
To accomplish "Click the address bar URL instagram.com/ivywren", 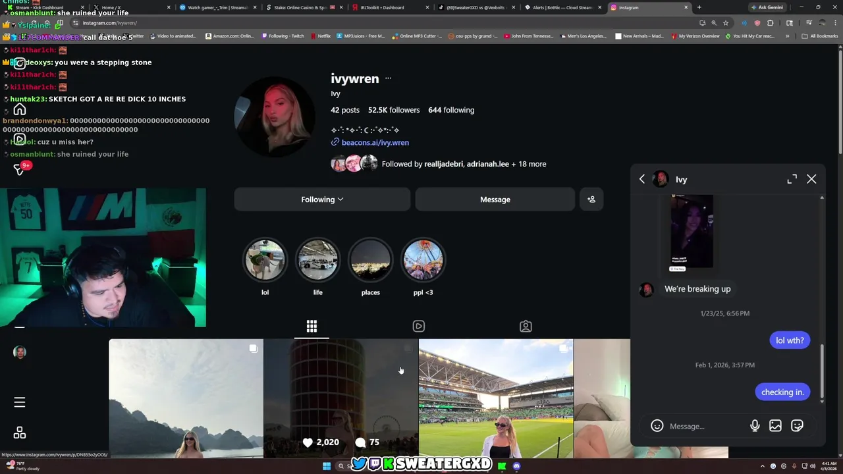I will click(109, 23).
